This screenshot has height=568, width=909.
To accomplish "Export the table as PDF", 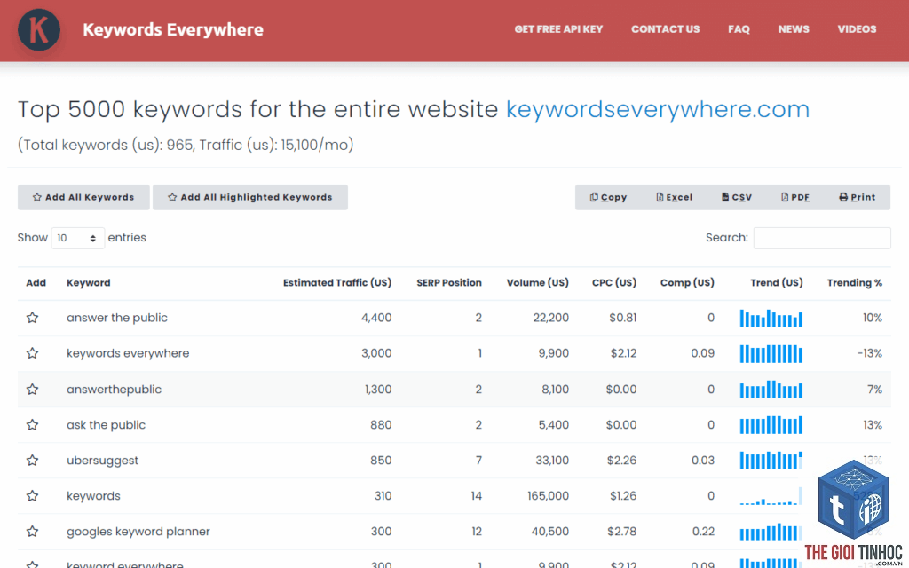I will (795, 197).
